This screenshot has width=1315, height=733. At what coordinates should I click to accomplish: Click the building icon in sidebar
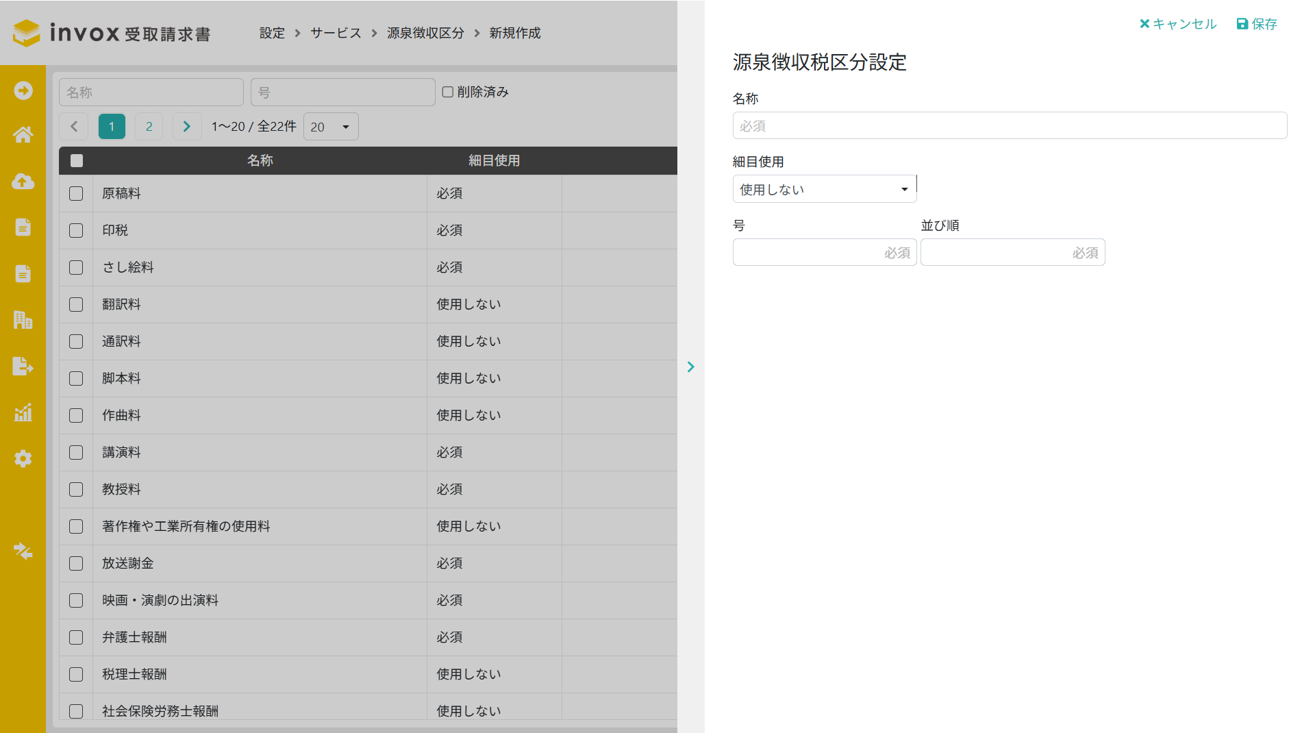coord(23,320)
